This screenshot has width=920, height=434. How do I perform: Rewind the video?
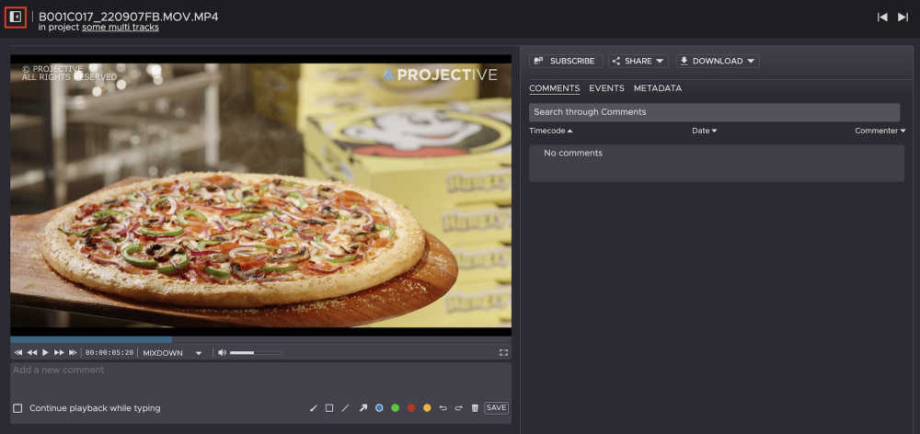31,352
